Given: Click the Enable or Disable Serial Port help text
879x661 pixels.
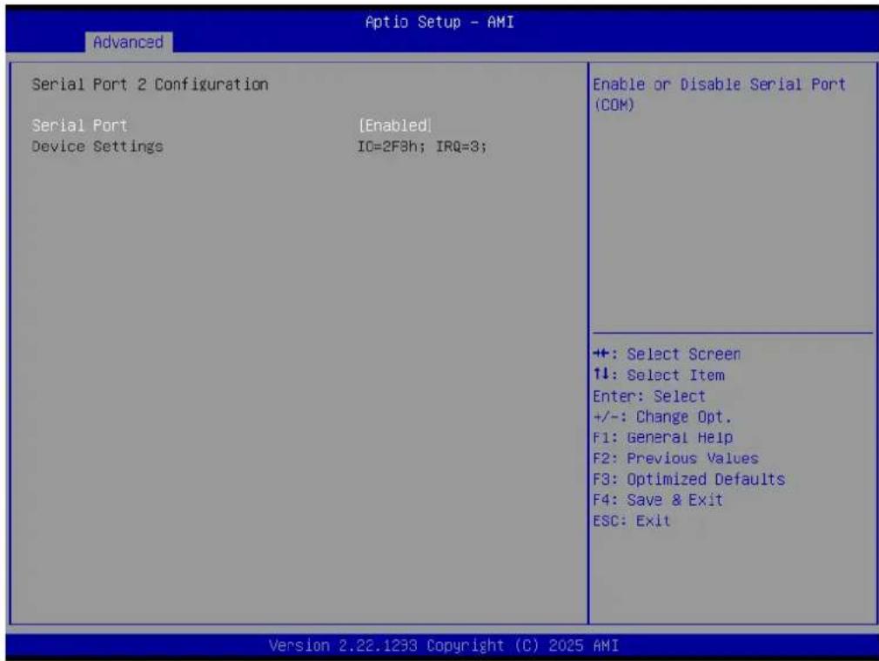Looking at the screenshot, I should 719,94.
